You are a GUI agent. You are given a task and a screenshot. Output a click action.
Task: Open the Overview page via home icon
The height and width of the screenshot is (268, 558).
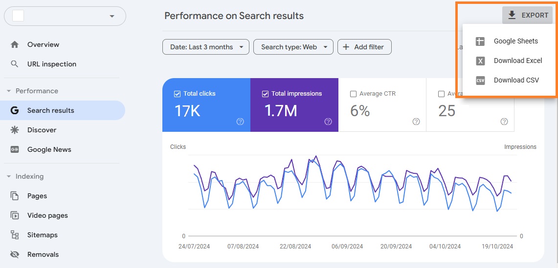[14, 44]
